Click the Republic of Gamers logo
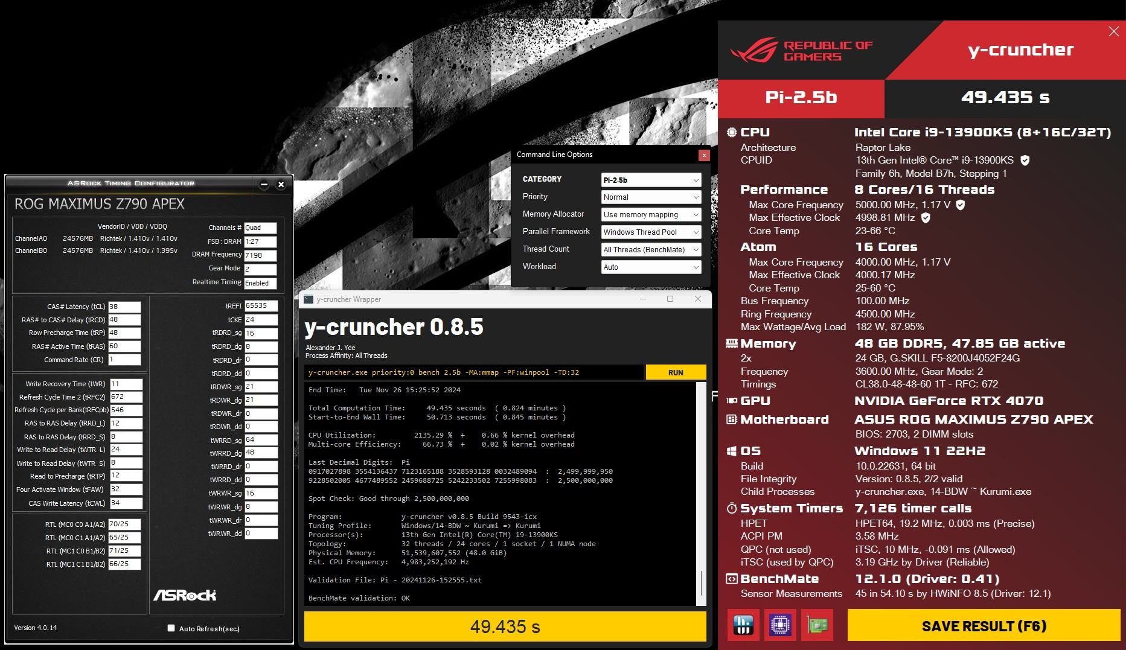1126x650 pixels. (x=801, y=50)
